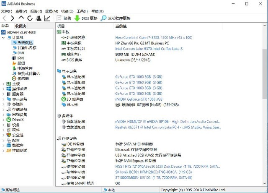Click the 数据库 database icon in tree
This screenshot has width=268, height=193.
[9, 146]
